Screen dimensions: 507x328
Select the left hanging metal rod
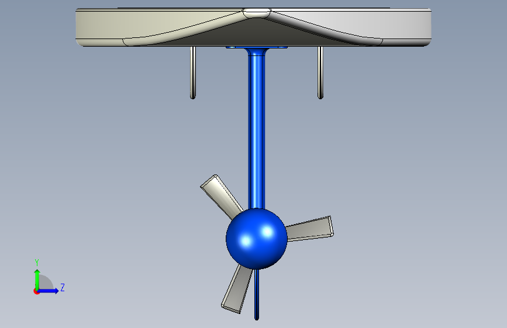pyautogui.click(x=193, y=72)
